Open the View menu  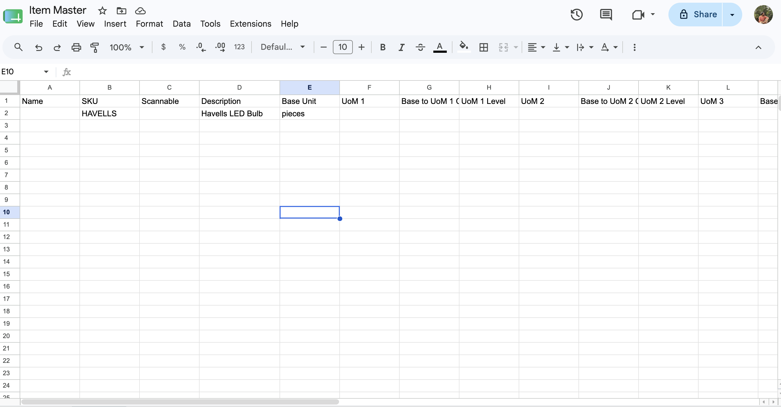(x=85, y=24)
